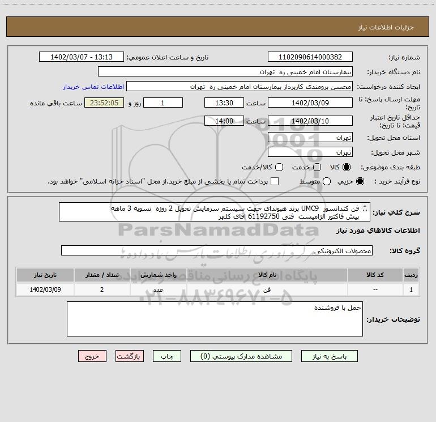Click the نام کالا column header
Viewport: 436px width, 422px height.
(267, 275)
